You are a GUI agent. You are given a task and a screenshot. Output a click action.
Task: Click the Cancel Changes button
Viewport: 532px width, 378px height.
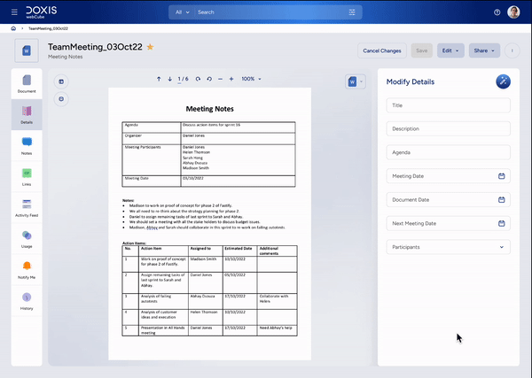click(x=381, y=50)
